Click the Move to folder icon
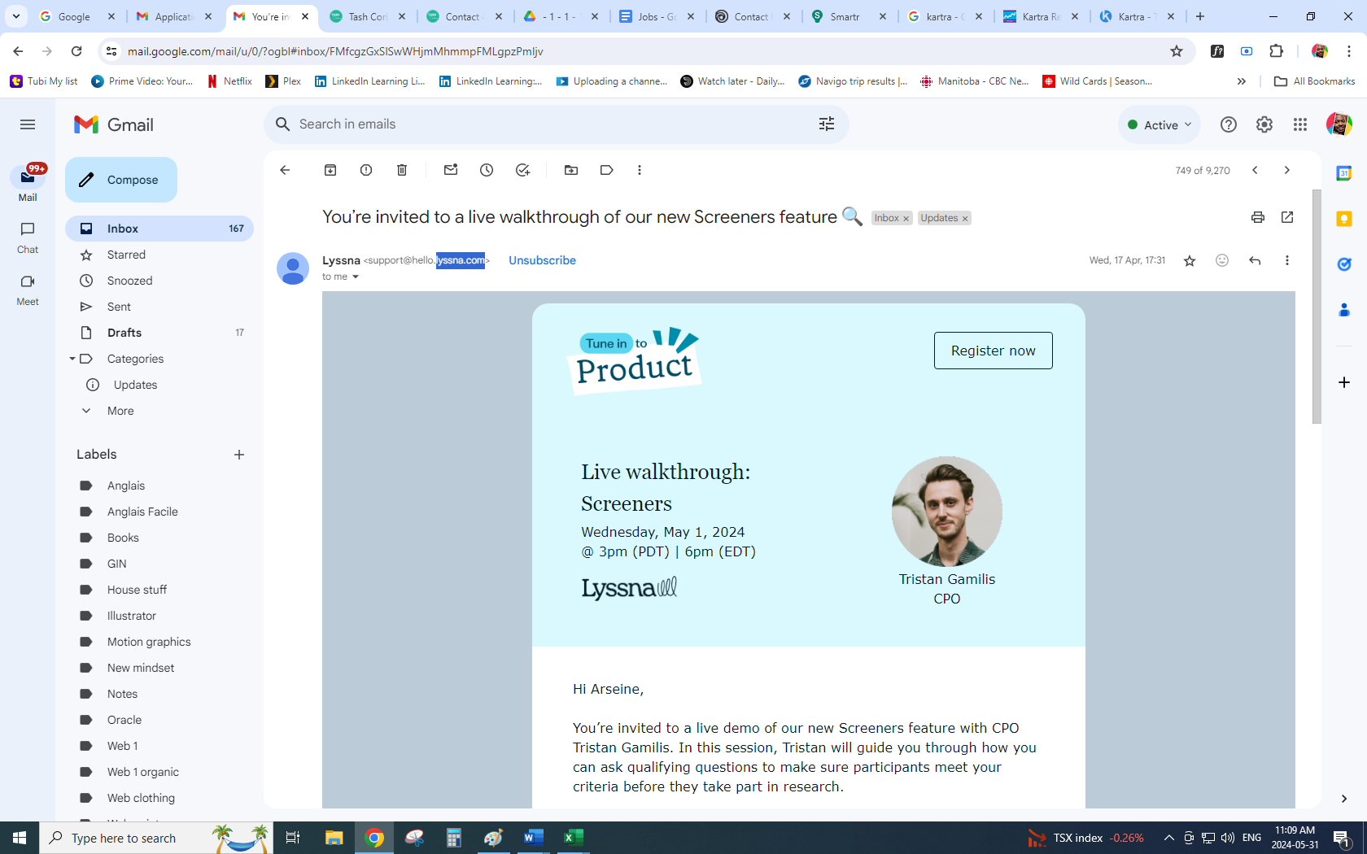The height and width of the screenshot is (854, 1367). (x=571, y=170)
